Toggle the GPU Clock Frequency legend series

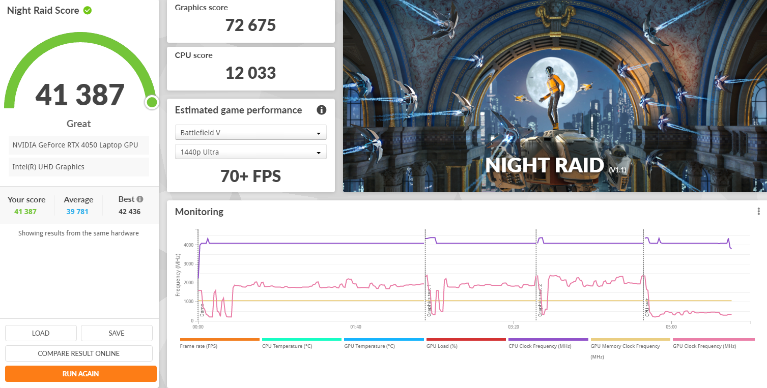click(704, 346)
